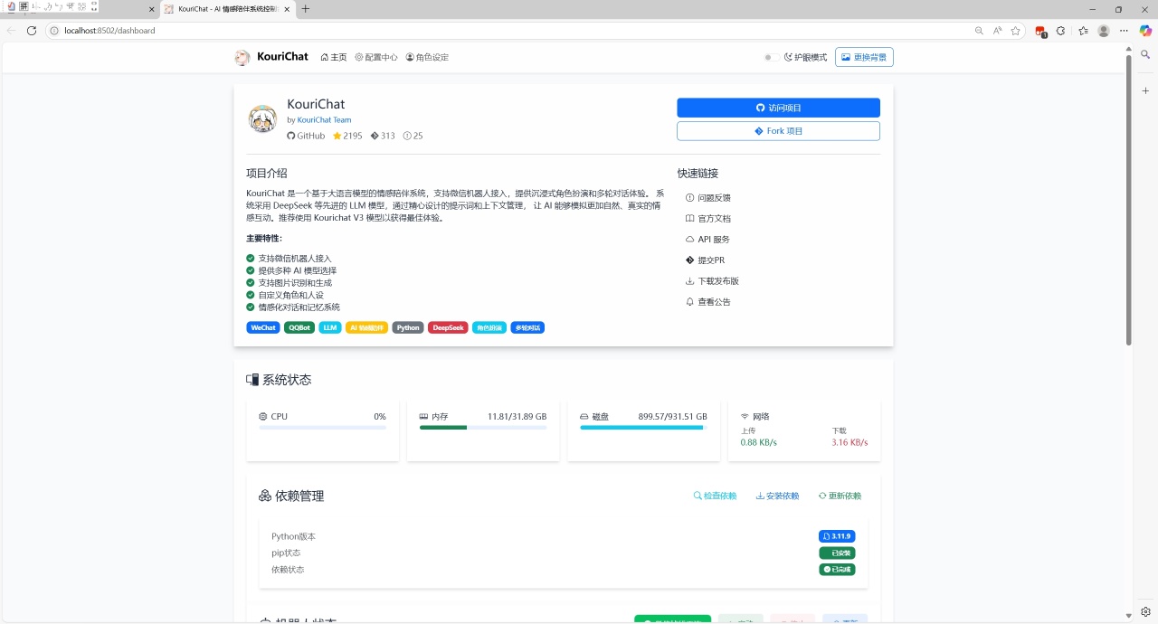Open the 查看公告 quick link
The width and height of the screenshot is (1158, 624).
point(708,302)
